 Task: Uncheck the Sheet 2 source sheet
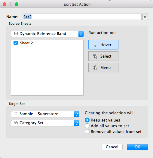[16, 43]
